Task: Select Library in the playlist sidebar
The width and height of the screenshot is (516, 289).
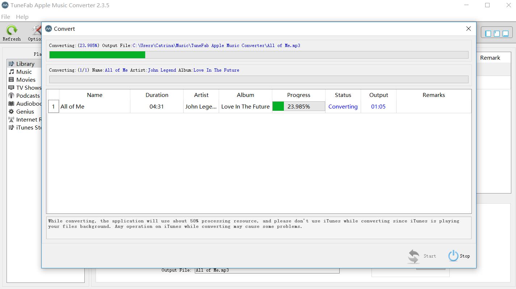Action: coord(24,64)
